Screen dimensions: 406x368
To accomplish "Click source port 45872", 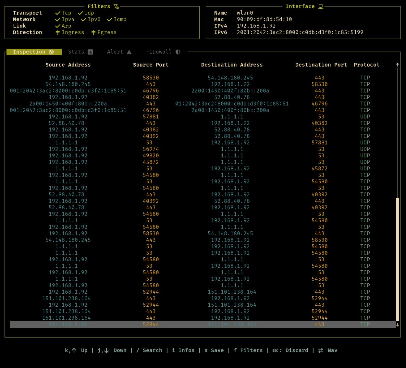I will coord(151,162).
